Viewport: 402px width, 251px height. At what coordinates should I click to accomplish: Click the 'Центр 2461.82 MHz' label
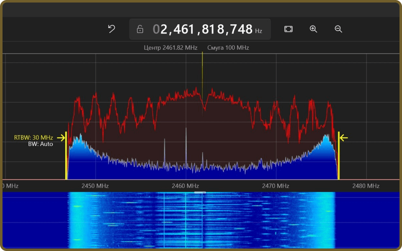coord(170,48)
